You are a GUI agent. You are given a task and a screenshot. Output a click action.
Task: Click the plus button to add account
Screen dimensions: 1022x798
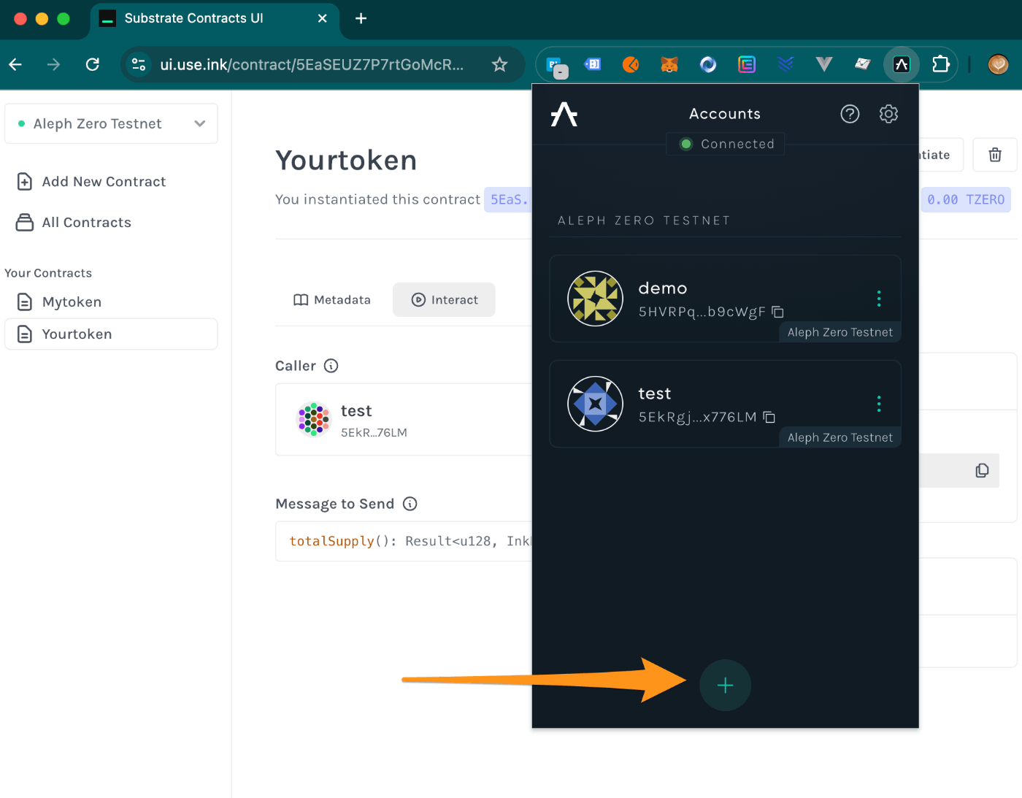tap(725, 685)
